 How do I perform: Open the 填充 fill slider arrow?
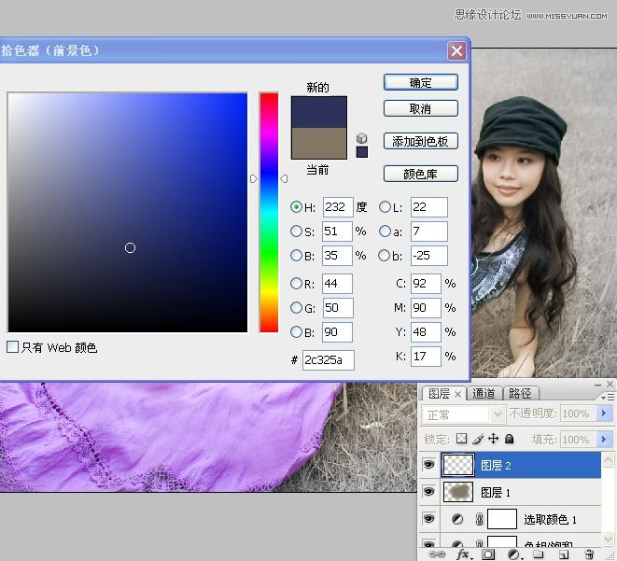(604, 439)
